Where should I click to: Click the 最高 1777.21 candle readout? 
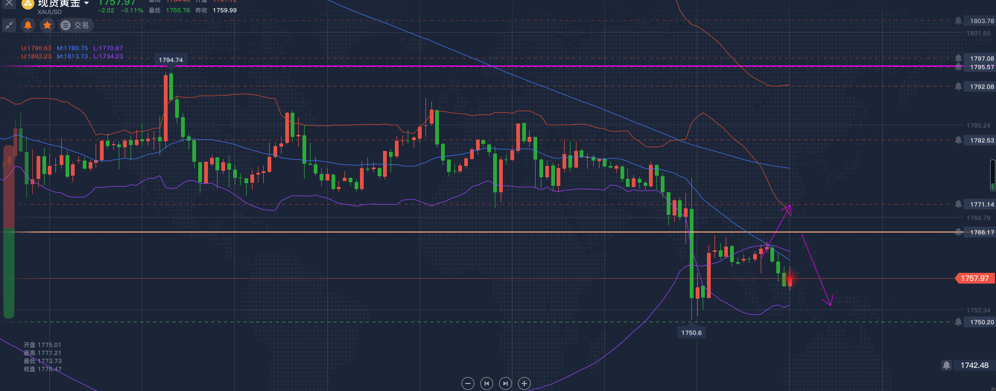42,353
